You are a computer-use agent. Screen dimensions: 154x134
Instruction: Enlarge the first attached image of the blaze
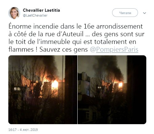43,90
